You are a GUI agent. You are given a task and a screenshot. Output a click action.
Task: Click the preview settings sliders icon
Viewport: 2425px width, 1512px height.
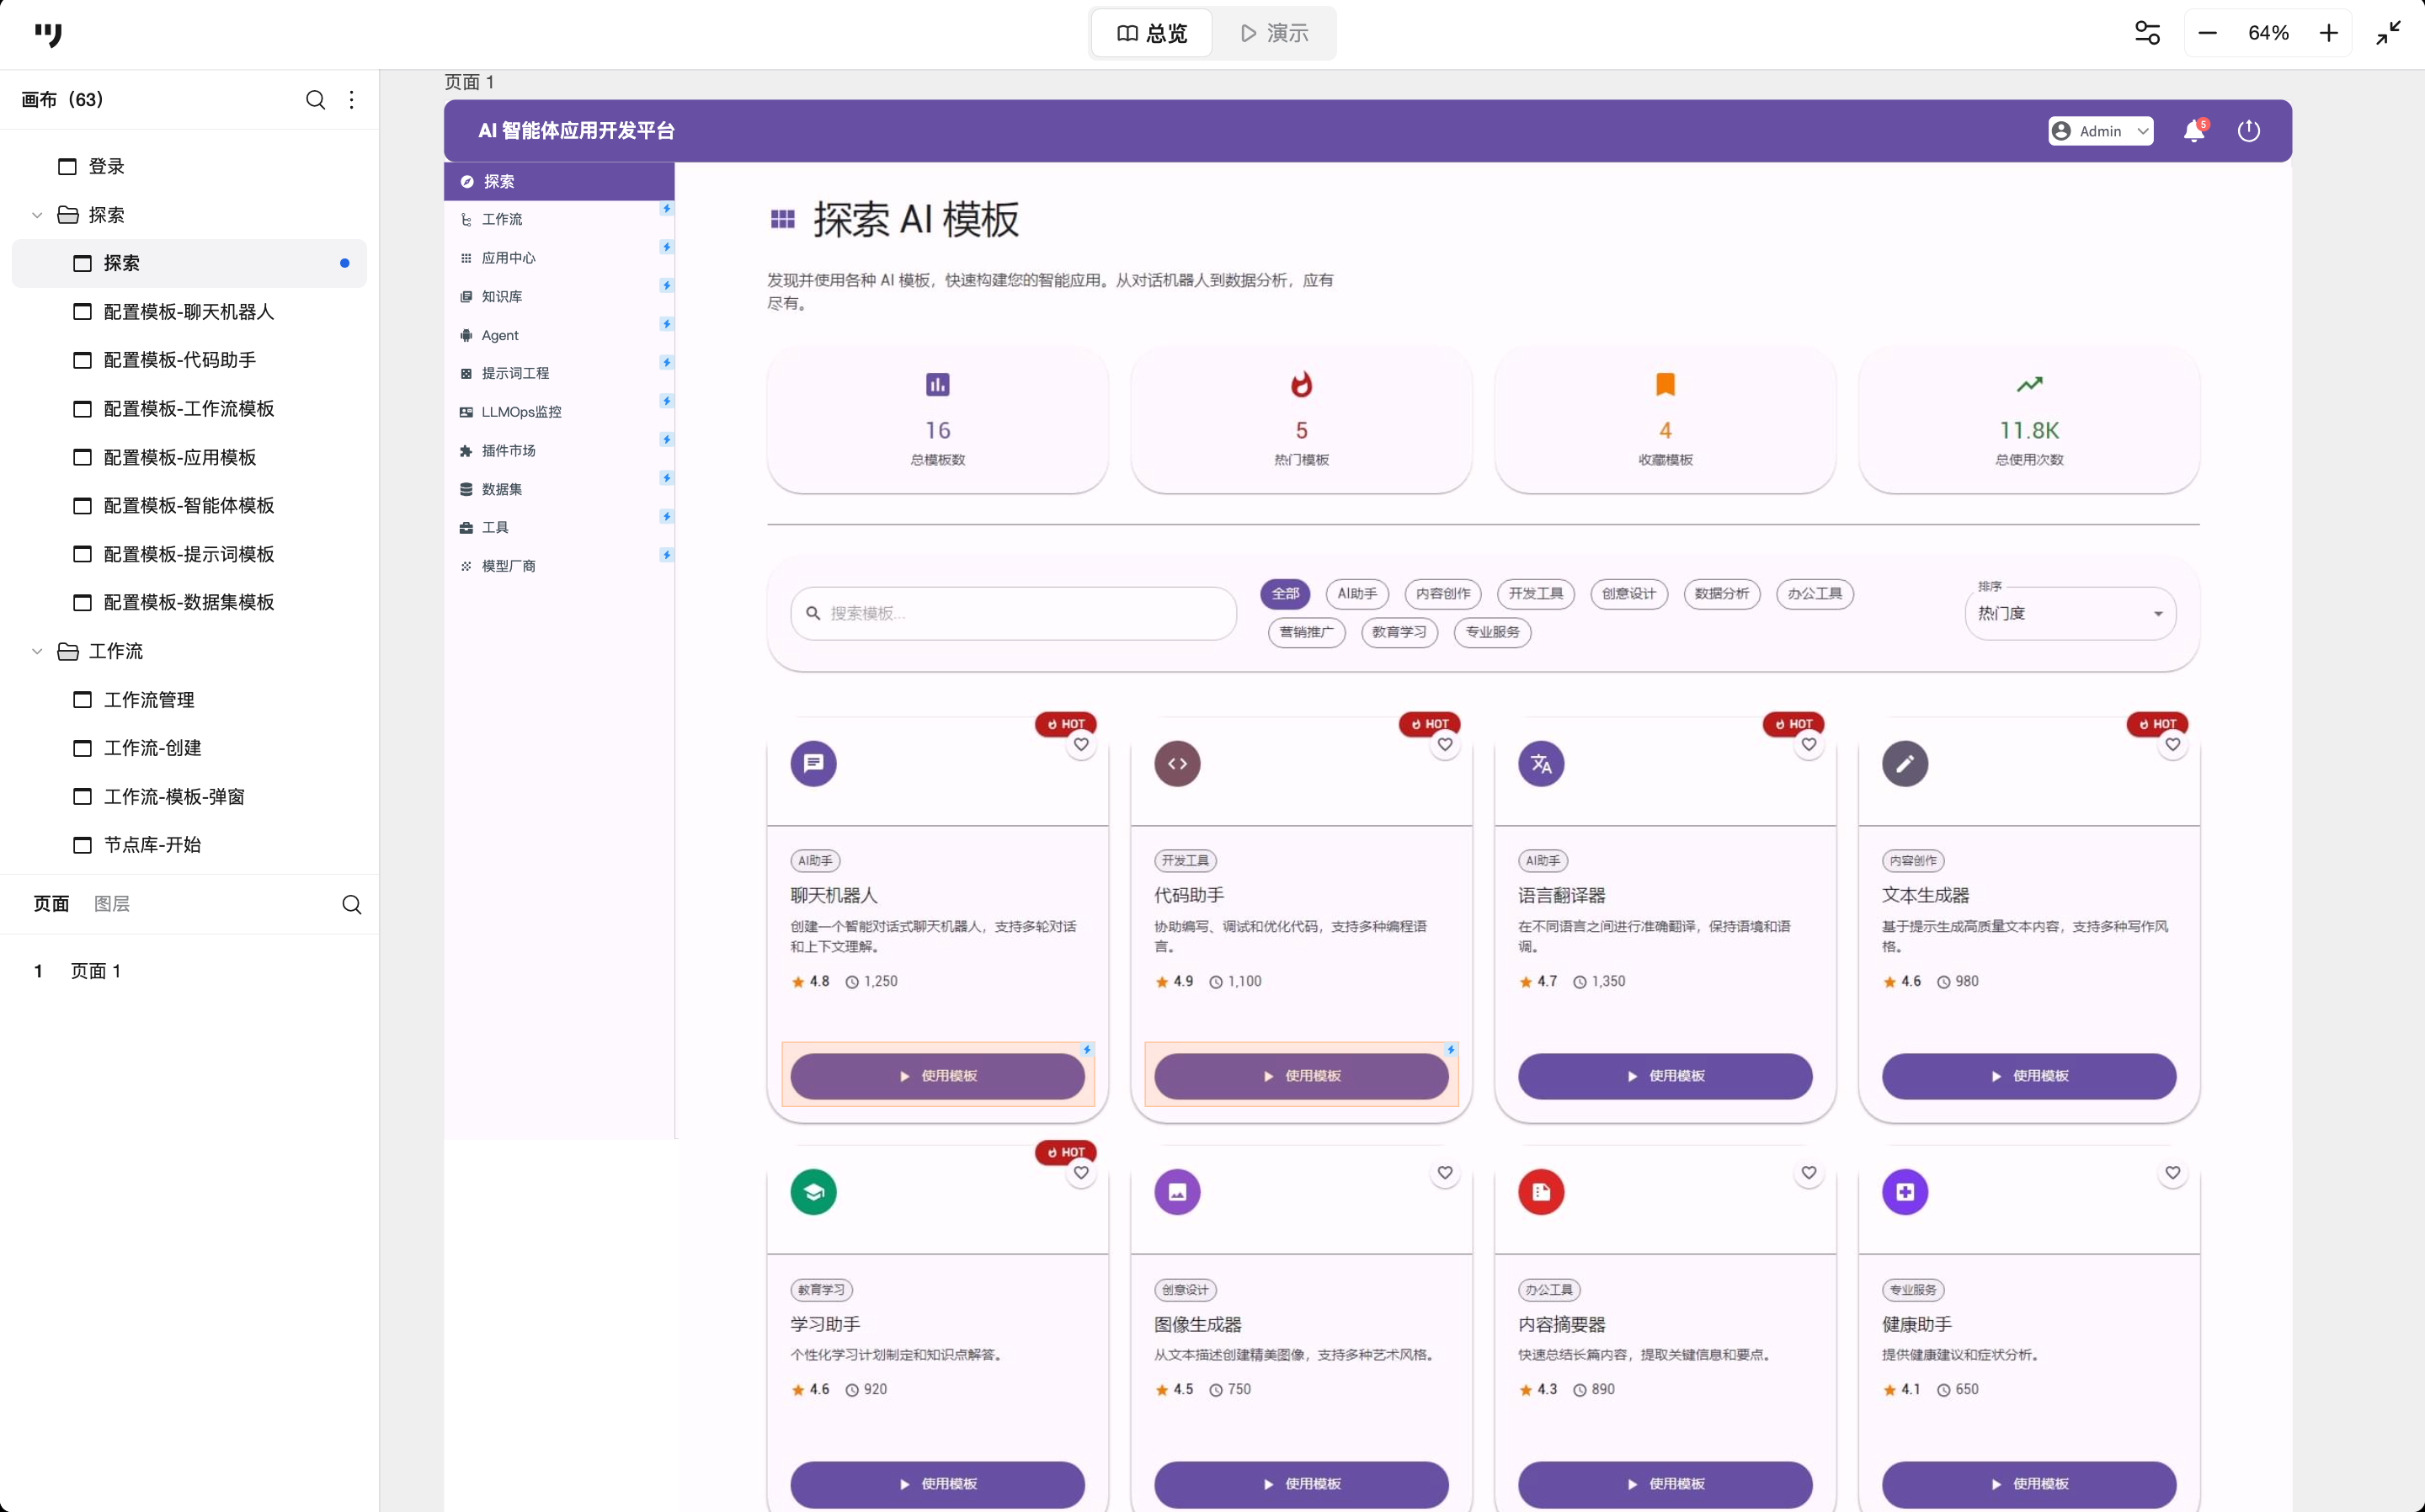point(2147,33)
